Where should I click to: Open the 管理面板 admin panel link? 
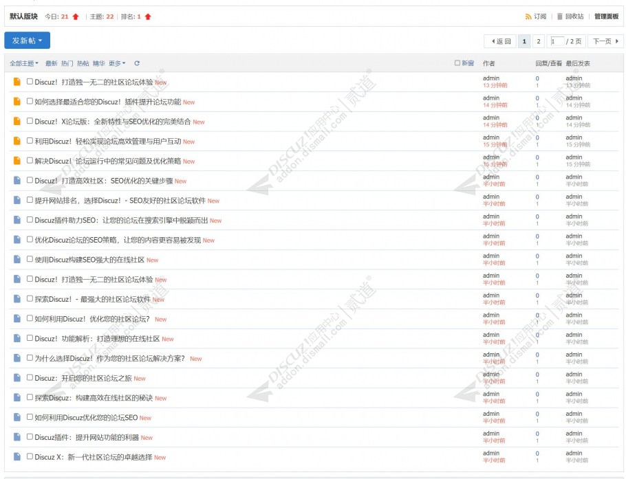pos(607,16)
